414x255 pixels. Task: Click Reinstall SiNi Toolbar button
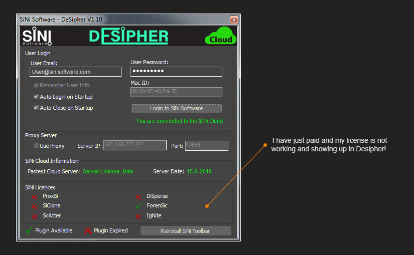[x=186, y=231]
